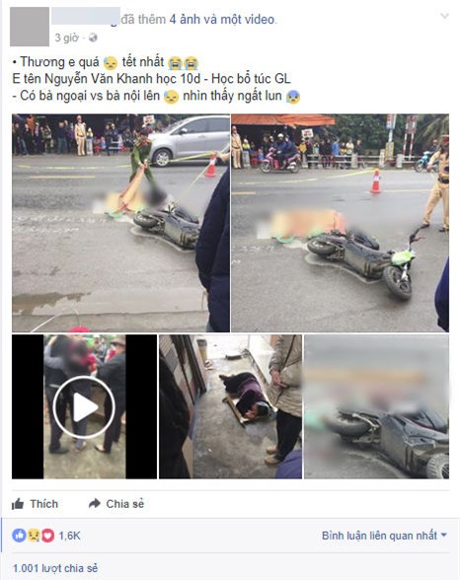Open the photo of person lying on pavement
The image size is (460, 580).
(x=231, y=406)
